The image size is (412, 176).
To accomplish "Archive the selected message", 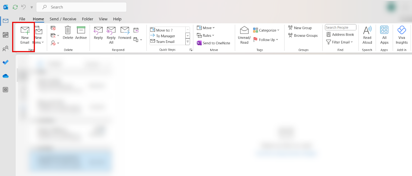I will point(81,33).
